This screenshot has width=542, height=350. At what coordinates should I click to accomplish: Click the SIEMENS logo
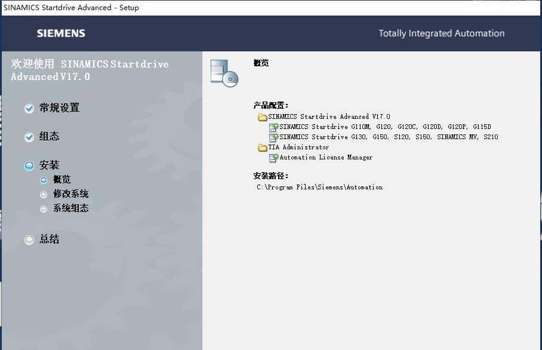tap(60, 34)
